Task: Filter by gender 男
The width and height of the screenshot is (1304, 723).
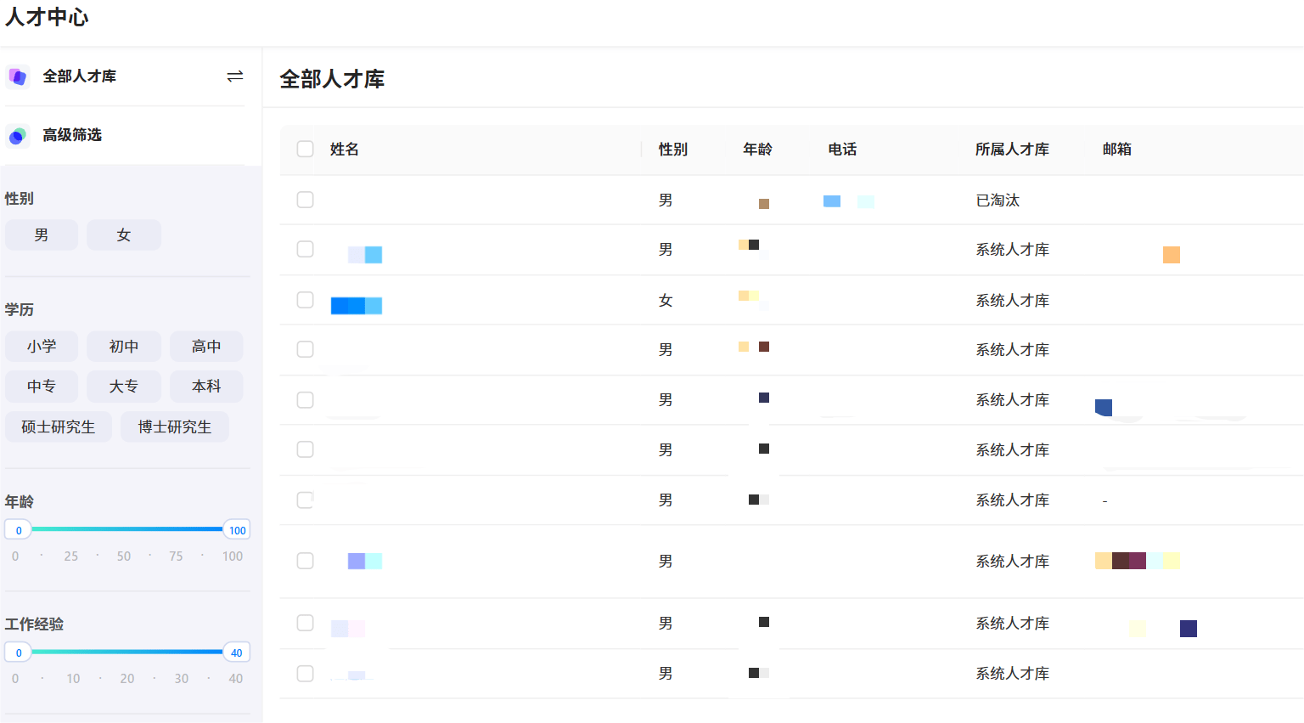Action: 42,235
